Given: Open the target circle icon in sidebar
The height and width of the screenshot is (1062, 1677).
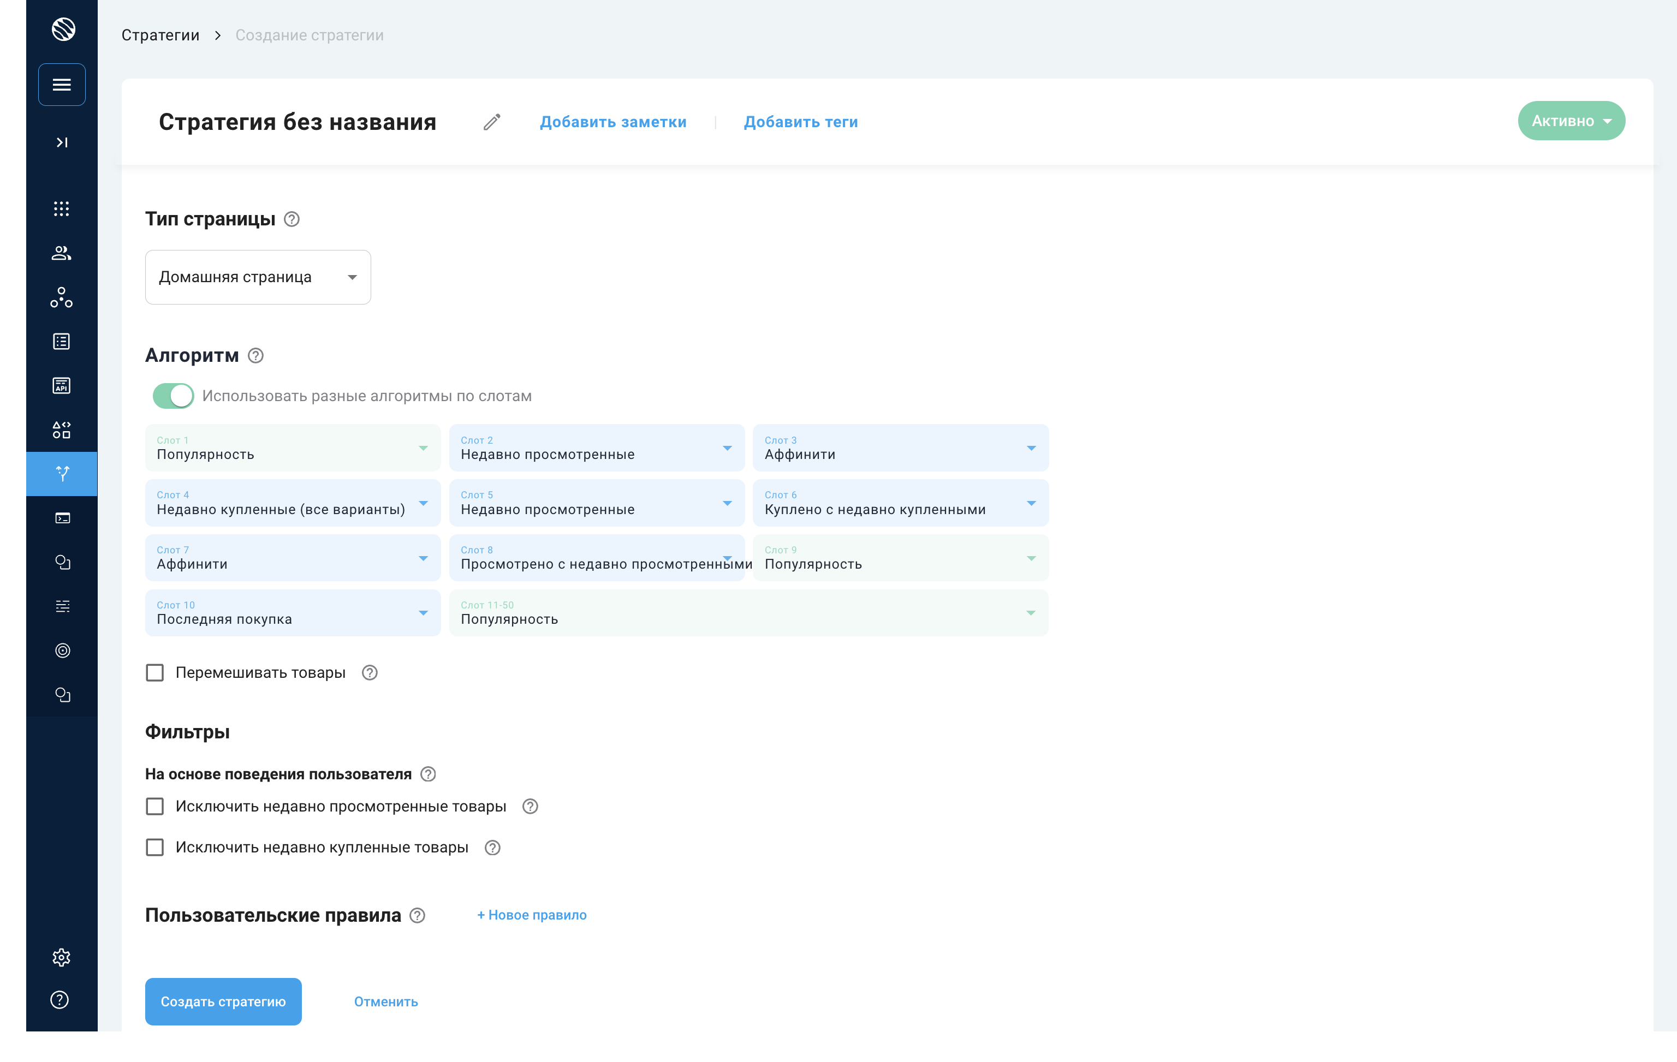Looking at the screenshot, I should click(x=62, y=651).
